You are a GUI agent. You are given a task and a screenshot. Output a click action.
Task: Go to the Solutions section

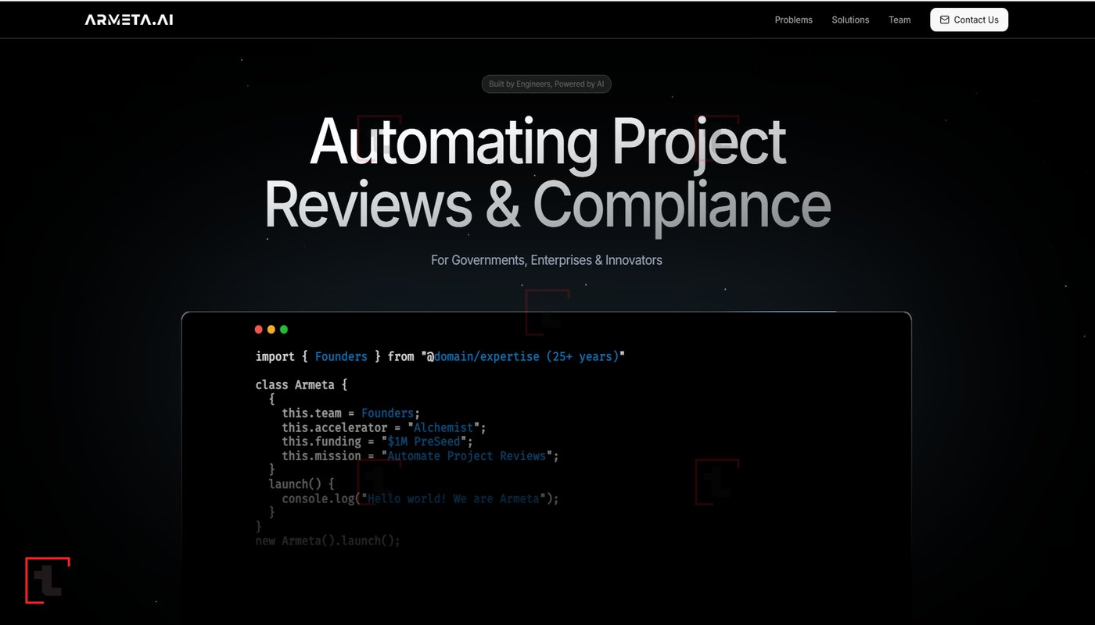pyautogui.click(x=850, y=20)
